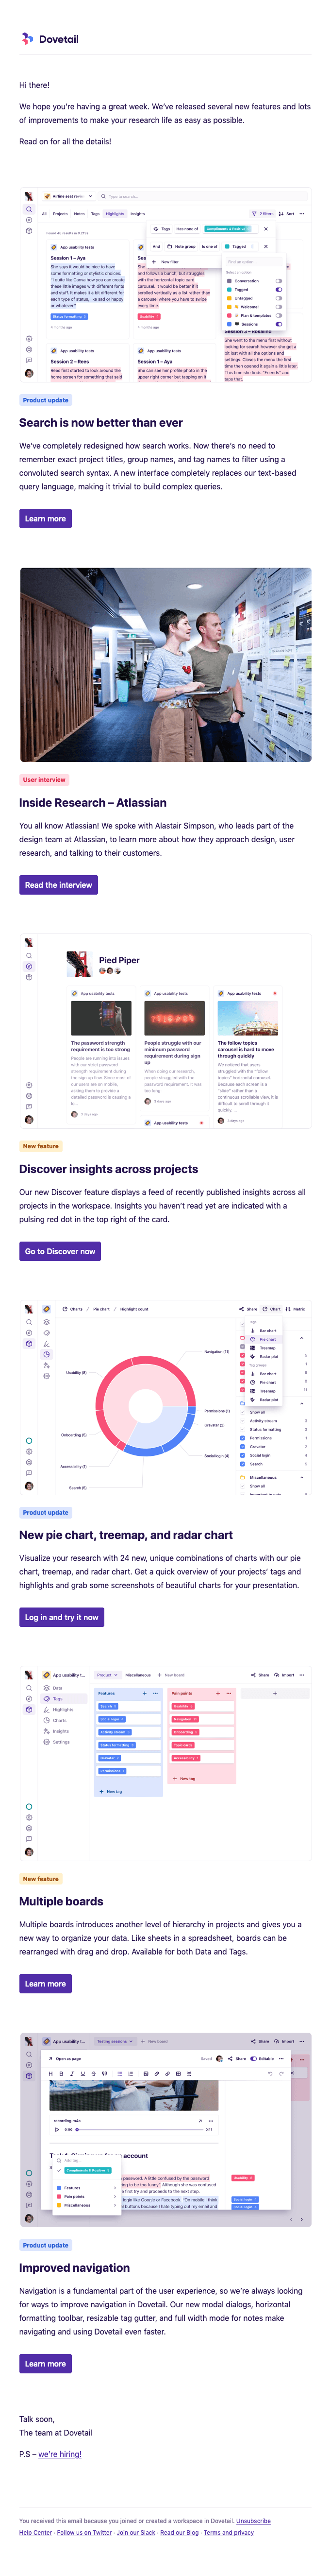The height and width of the screenshot is (2576, 330).
Task: Click New board in boards screenshot
Action: [x=171, y=1675]
